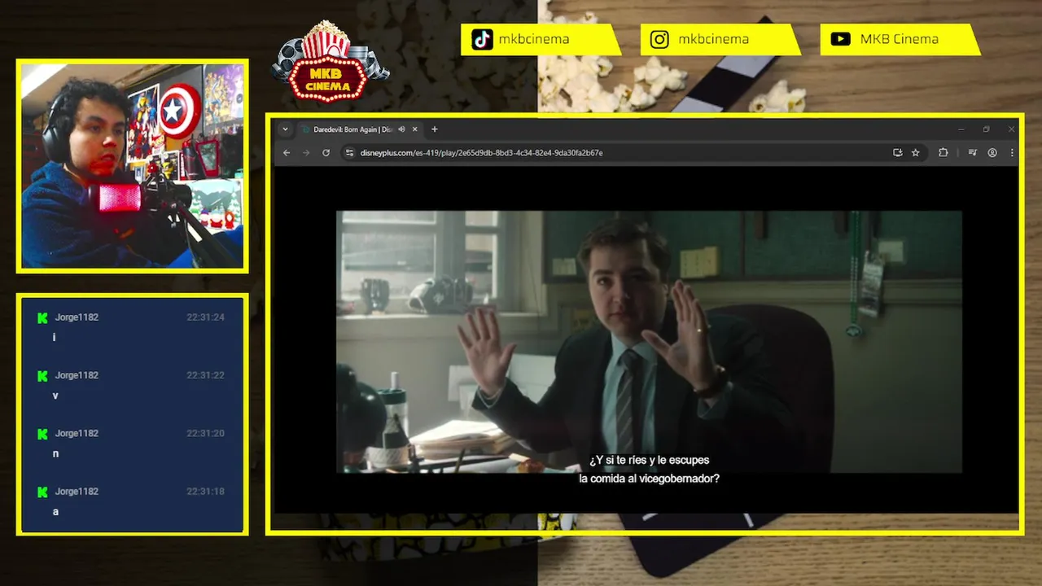Click the streamer webcam feed
Screen dimensions: 1042x586
(x=132, y=166)
